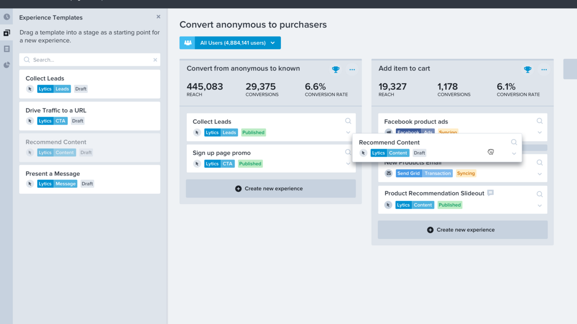Click the search icon in the templates panel
The height and width of the screenshot is (324, 577).
pos(27,60)
